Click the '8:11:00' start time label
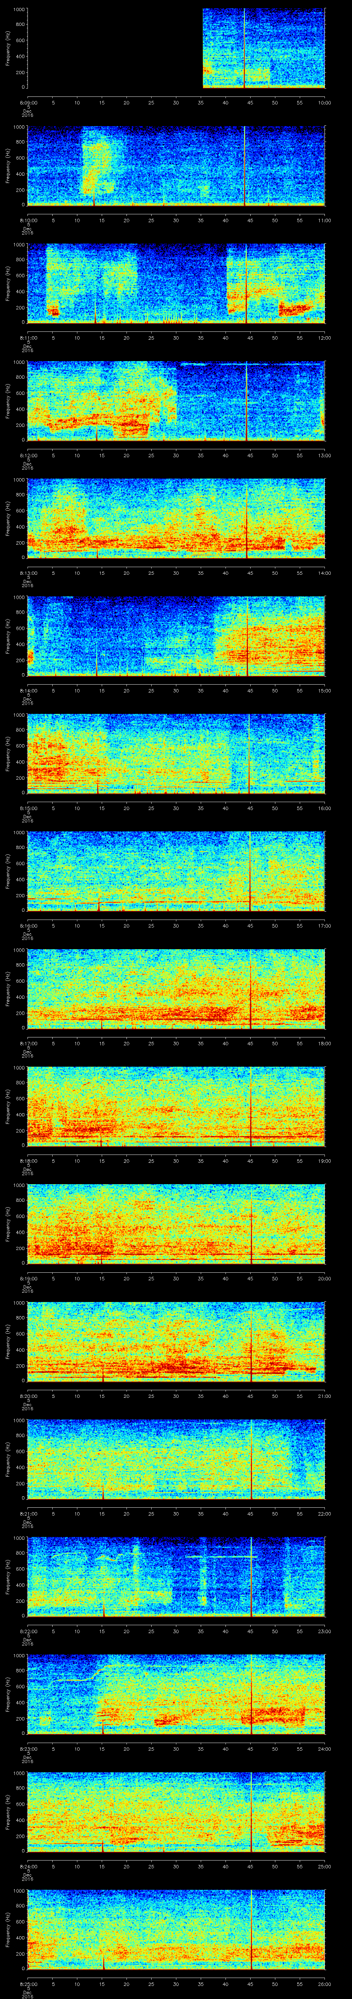The width and height of the screenshot is (352, 1999). pyautogui.click(x=28, y=338)
